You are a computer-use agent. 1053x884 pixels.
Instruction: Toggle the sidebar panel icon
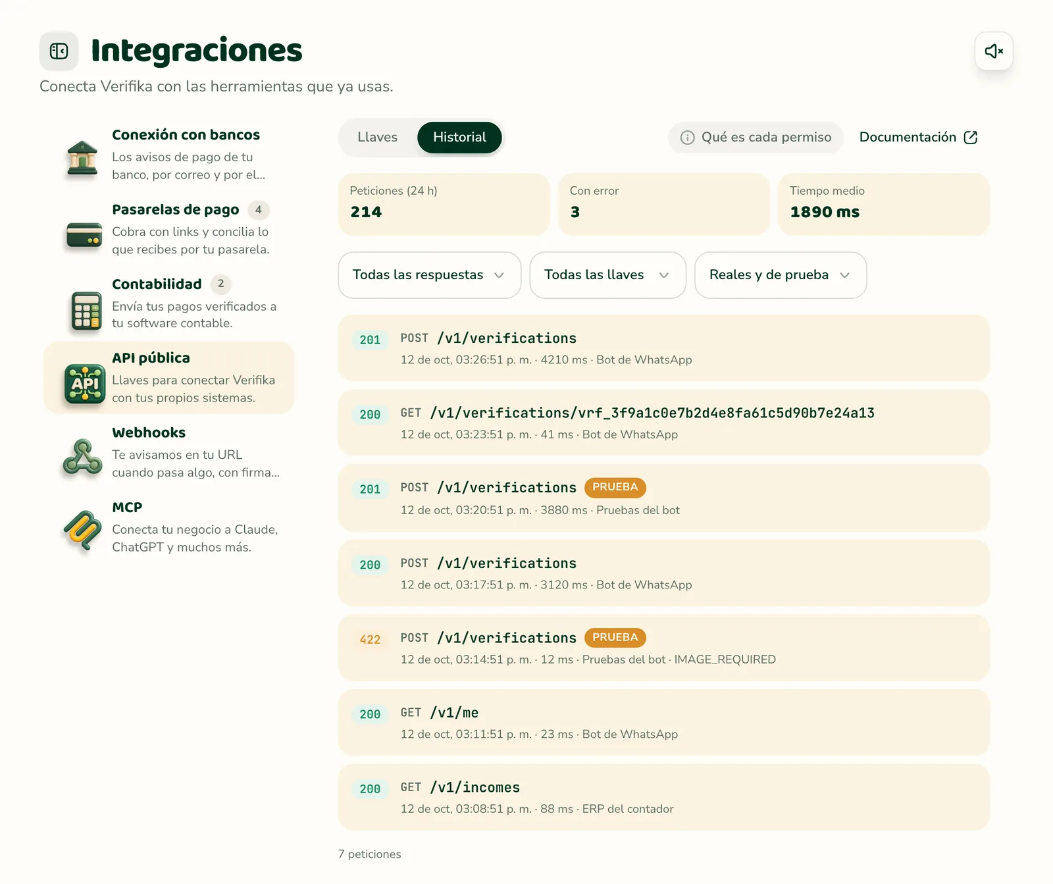click(59, 51)
